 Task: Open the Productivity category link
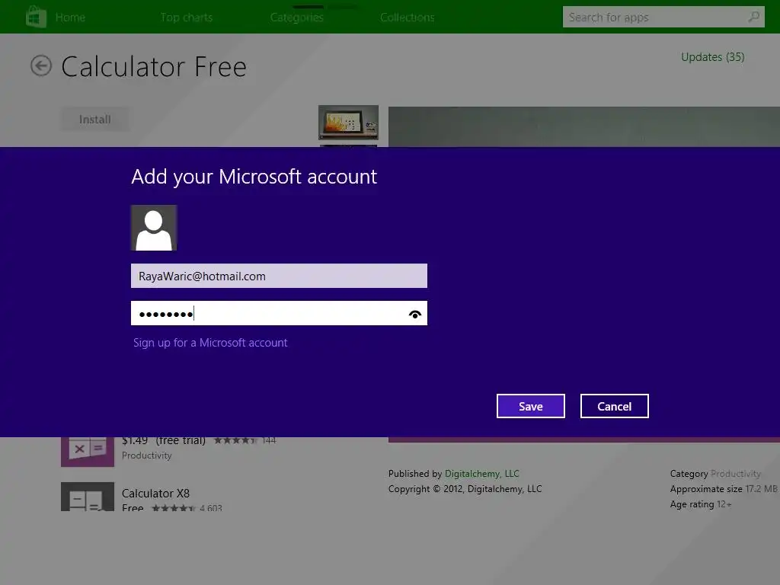click(735, 474)
